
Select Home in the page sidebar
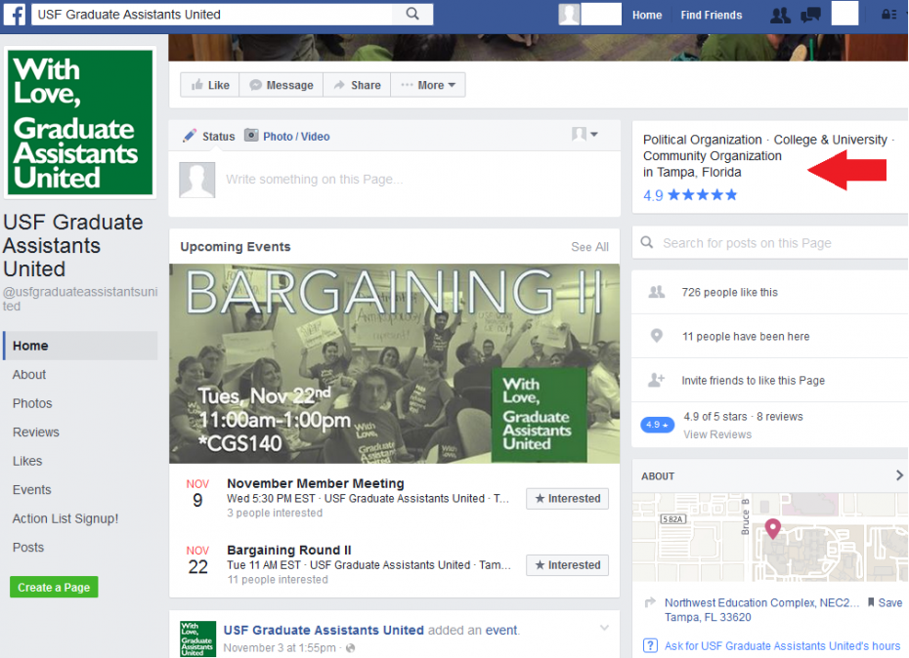point(80,346)
